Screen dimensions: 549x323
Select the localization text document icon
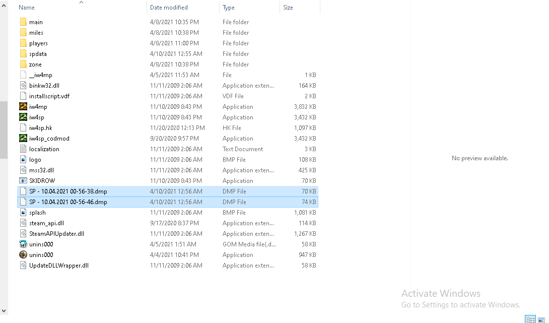tap(23, 149)
